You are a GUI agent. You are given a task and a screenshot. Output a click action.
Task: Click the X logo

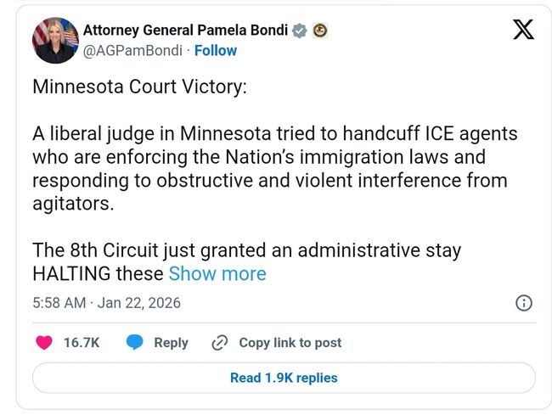(524, 31)
